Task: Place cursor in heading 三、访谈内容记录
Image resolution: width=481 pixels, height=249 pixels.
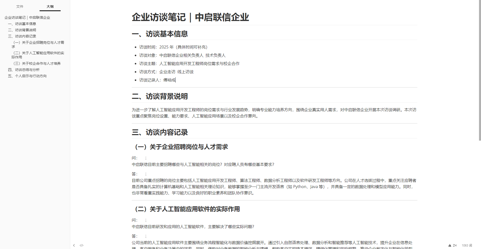Action: (x=160, y=132)
